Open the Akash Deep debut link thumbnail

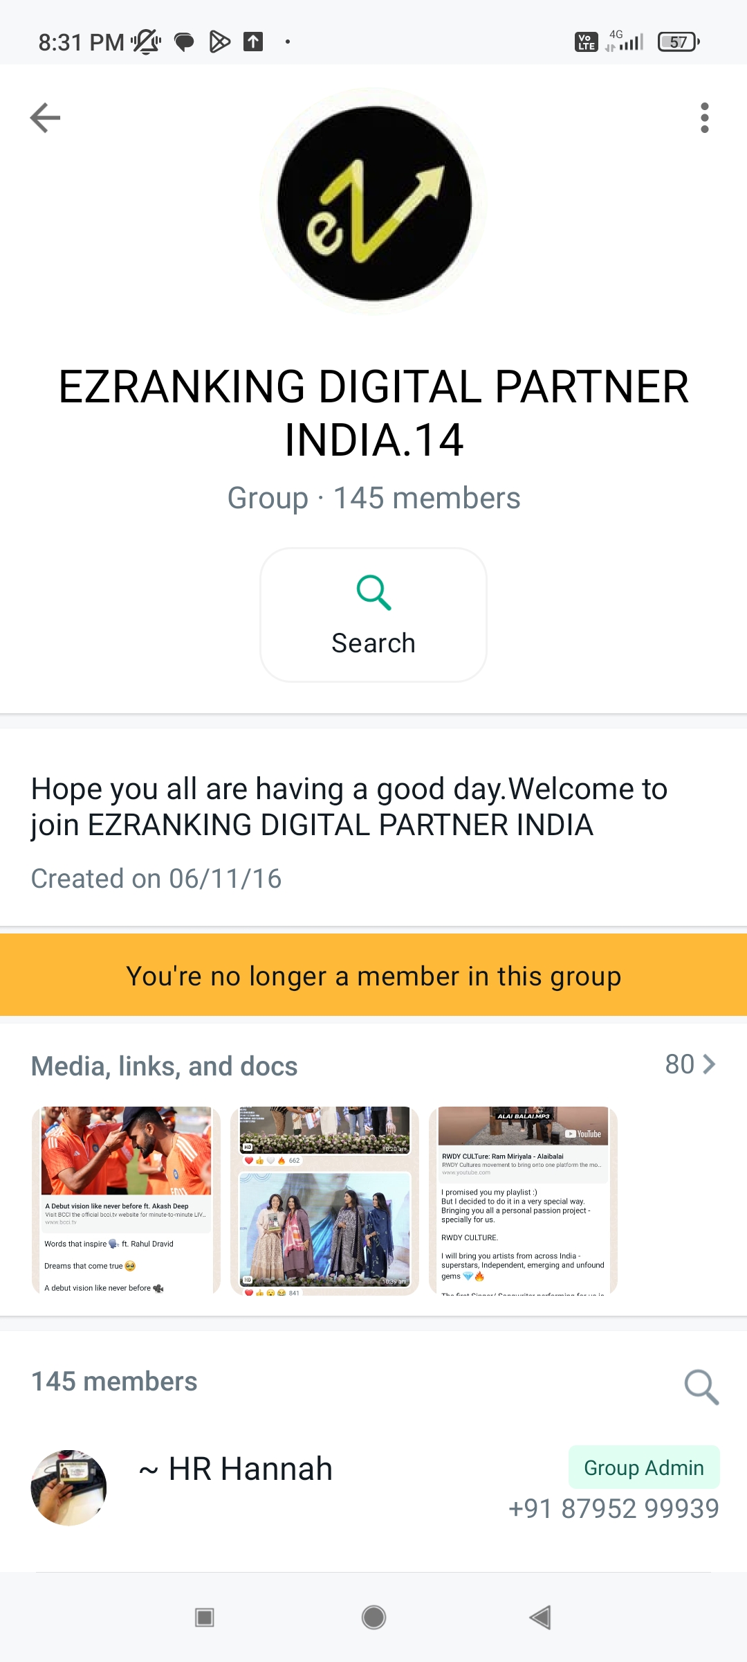coord(126,1200)
